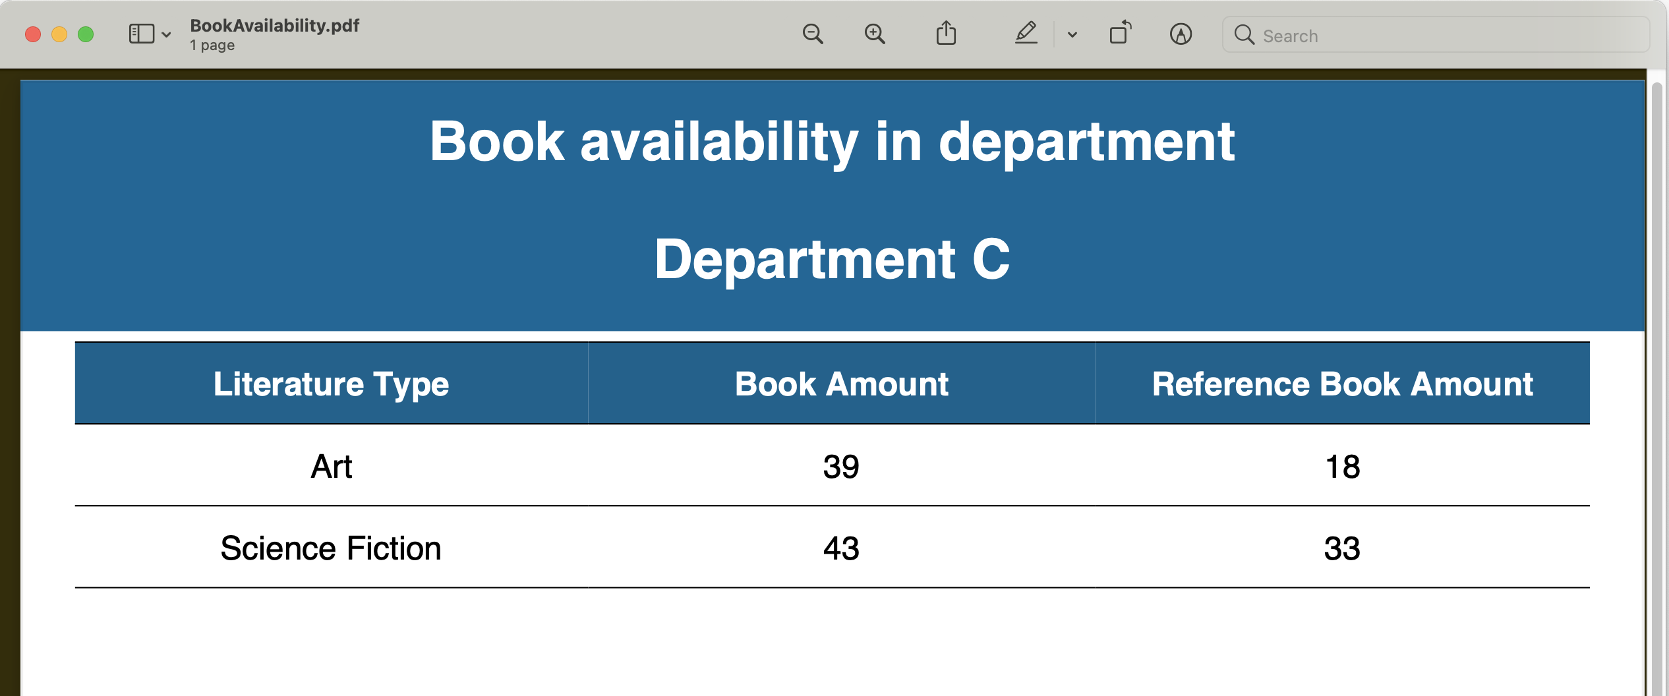Expand the sidebar view options chevron

pyautogui.click(x=167, y=34)
